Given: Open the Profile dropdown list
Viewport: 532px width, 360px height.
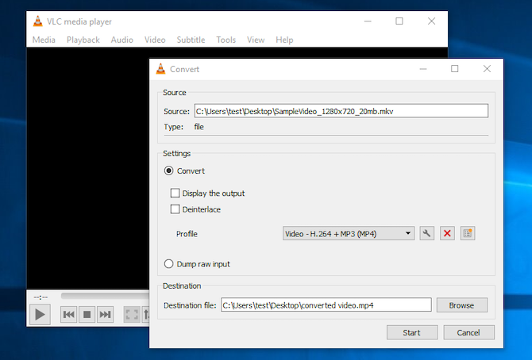Looking at the screenshot, I should point(349,234).
